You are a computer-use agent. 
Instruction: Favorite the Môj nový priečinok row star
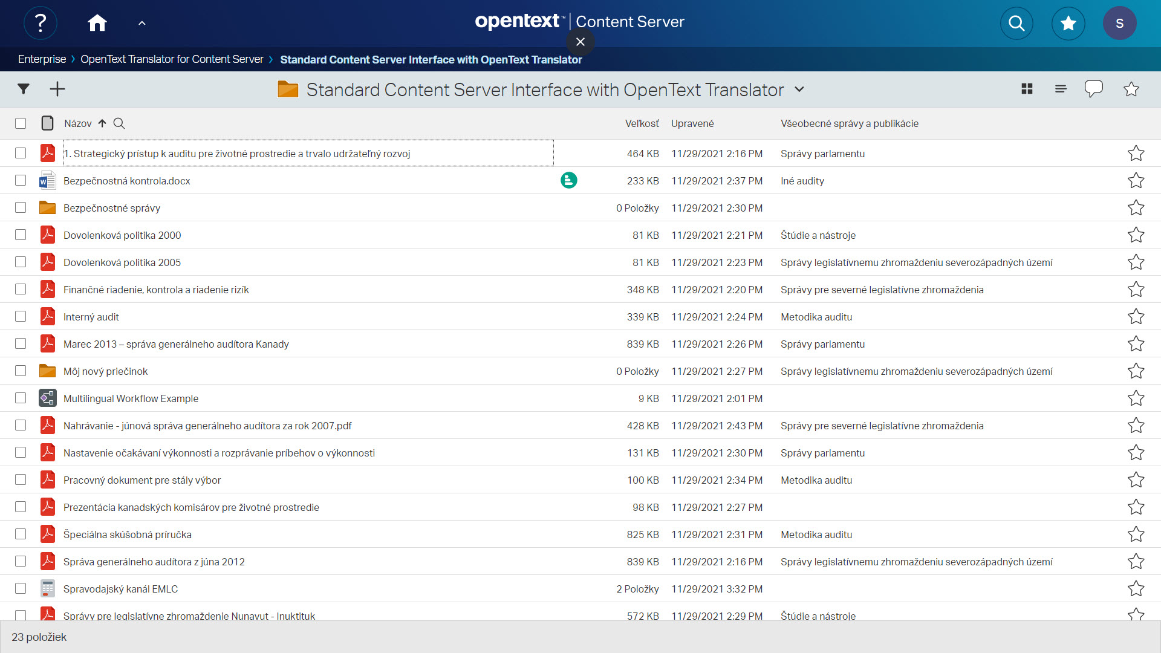[1136, 371]
